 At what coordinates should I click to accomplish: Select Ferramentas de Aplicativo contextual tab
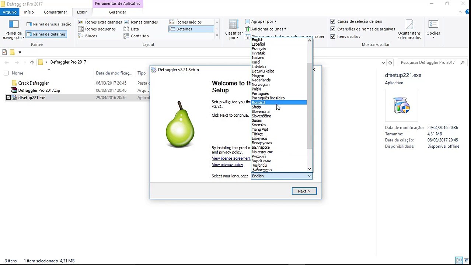click(x=118, y=4)
